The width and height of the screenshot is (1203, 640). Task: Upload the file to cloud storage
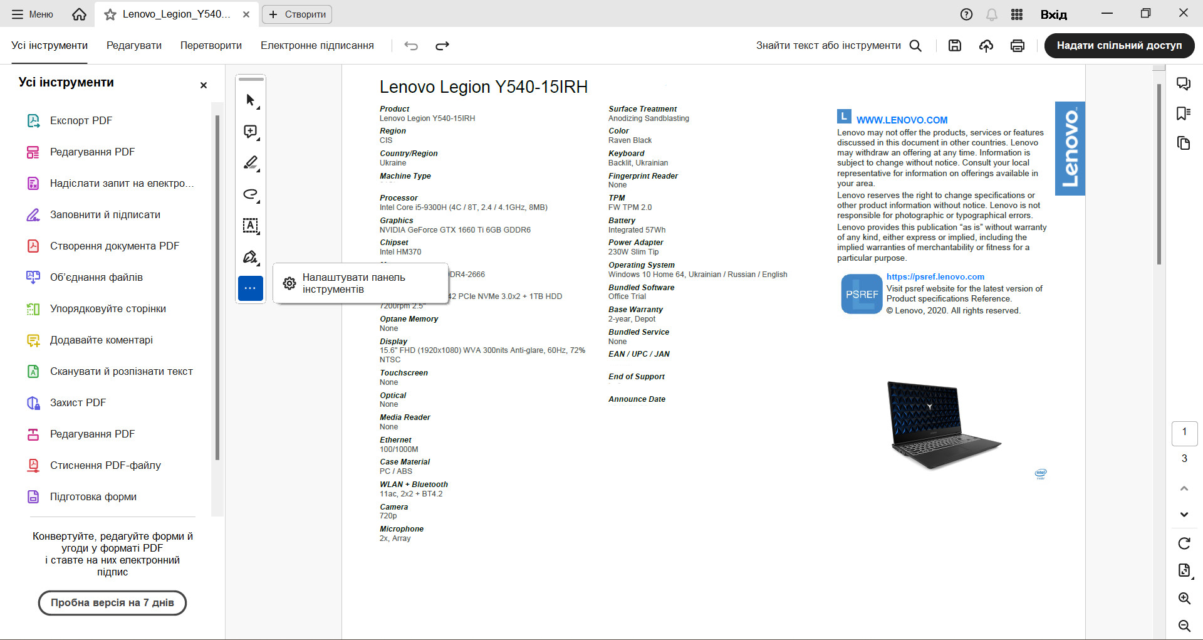pyautogui.click(x=986, y=46)
